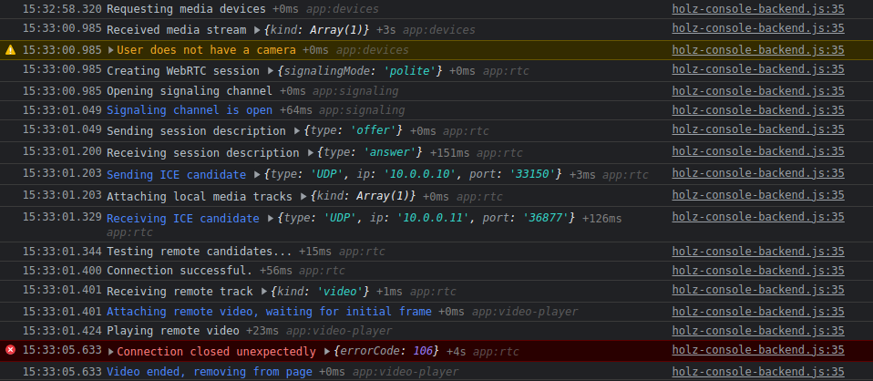
Task: Click 'Received media stream' log text
Action: tap(176, 30)
